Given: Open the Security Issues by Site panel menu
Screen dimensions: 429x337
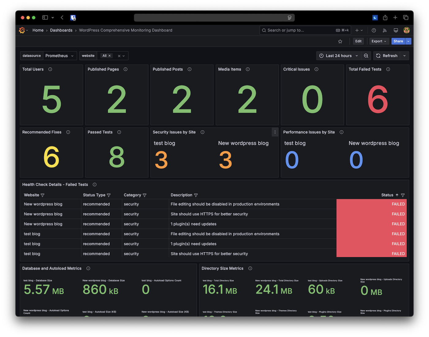Looking at the screenshot, I should 275,132.
